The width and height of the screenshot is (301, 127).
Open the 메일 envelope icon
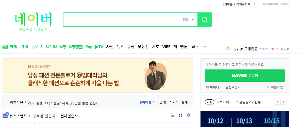point(5,46)
